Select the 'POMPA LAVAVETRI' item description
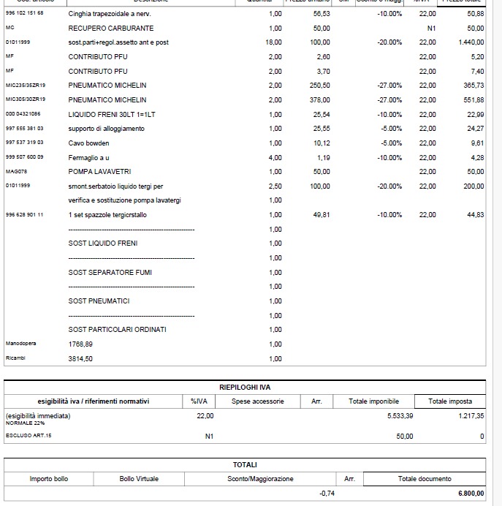Viewport: 502px width, 506px height. pos(102,172)
